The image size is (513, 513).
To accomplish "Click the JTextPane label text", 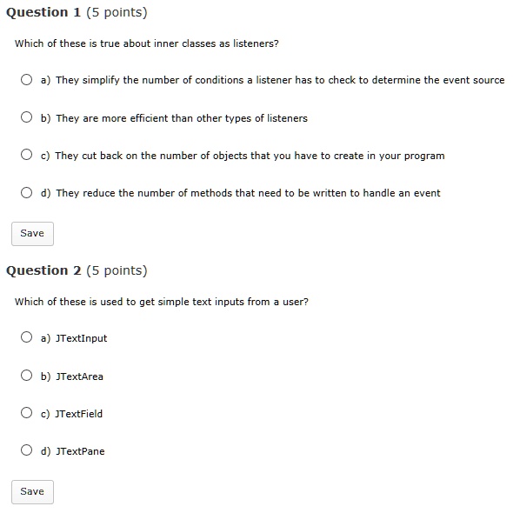I will [x=80, y=451].
